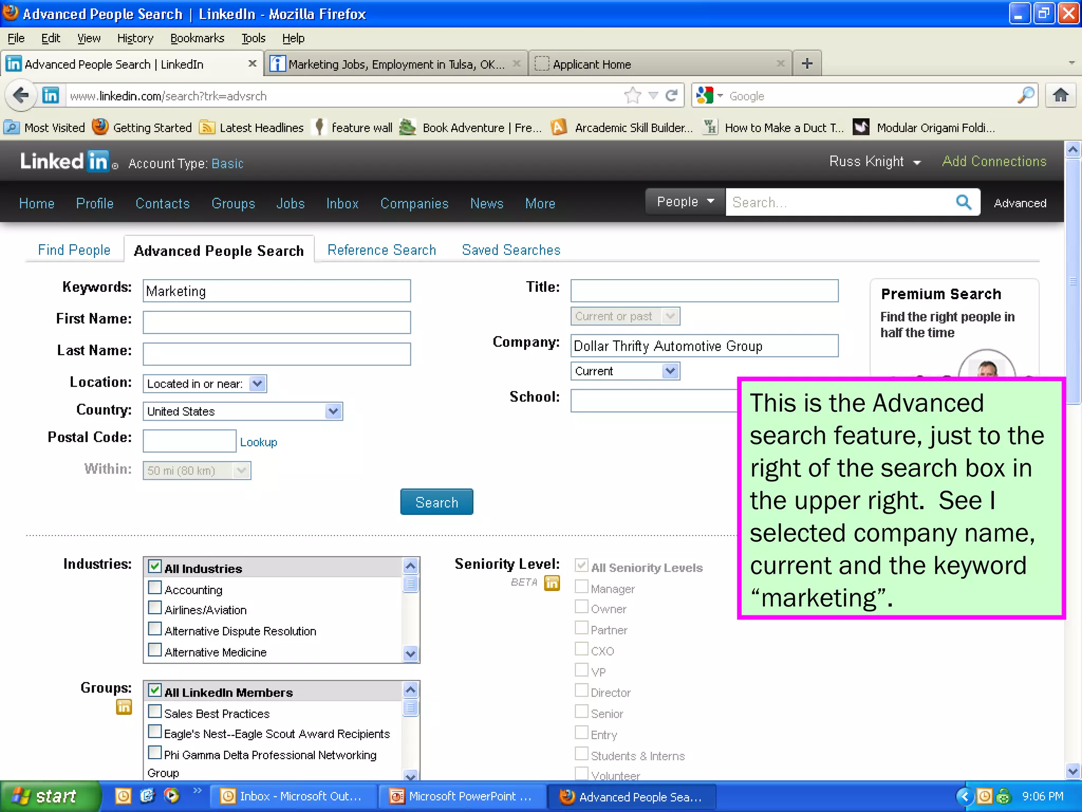
Task: Switch to the Reference Search tab
Action: pos(381,250)
